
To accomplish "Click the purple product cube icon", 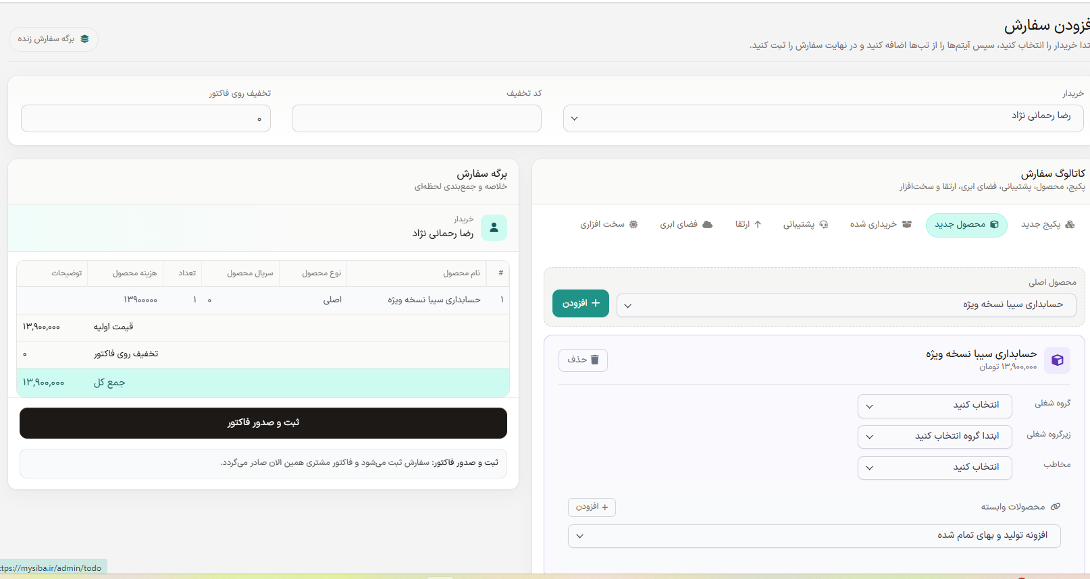I will click(1058, 360).
